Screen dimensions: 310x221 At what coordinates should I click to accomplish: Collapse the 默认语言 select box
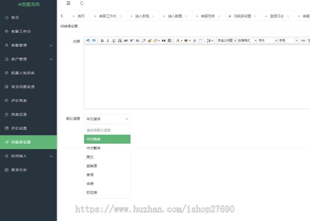tap(107, 119)
